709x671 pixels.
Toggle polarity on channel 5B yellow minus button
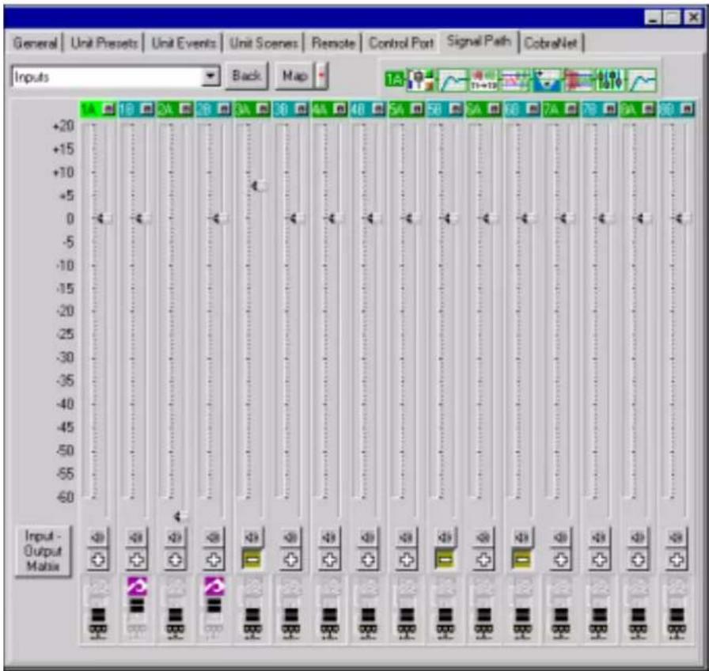click(x=445, y=559)
